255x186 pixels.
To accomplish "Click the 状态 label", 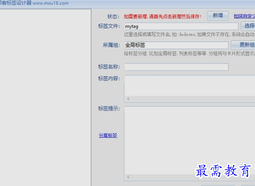I will point(113,16).
